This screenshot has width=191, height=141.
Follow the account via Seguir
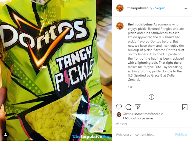click(160, 8)
